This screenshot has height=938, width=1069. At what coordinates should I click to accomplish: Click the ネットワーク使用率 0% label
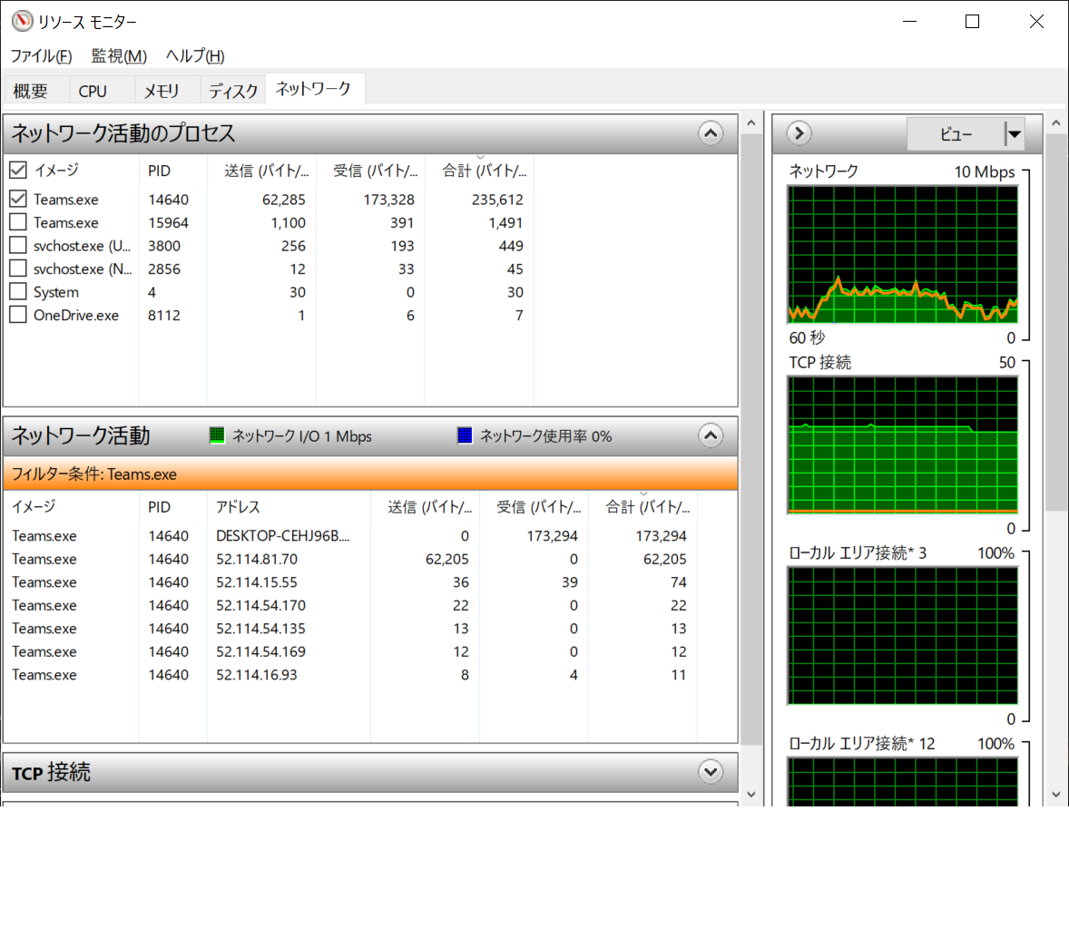click(546, 435)
